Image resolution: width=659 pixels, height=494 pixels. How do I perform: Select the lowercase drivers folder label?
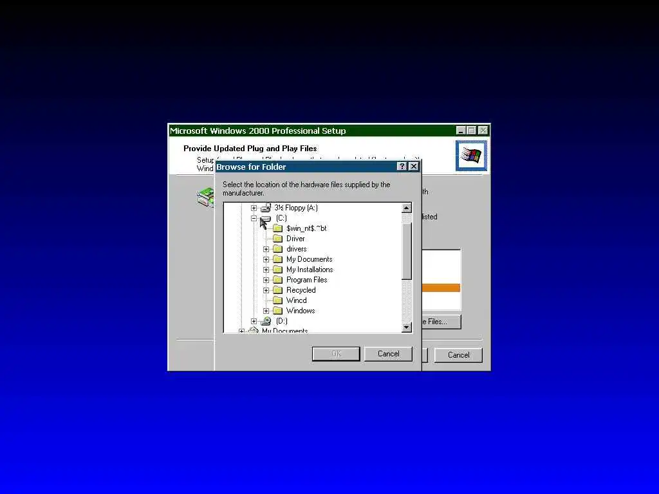296,249
